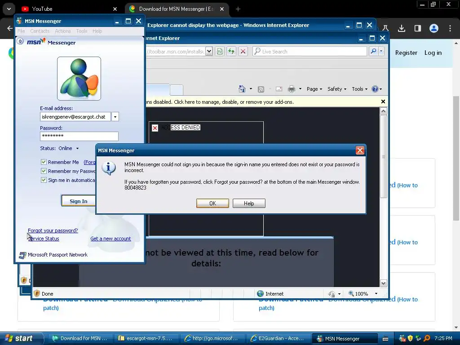Toggle the Remember my Password checkbox
Viewport: 460px width, 345px height.
pos(44,171)
